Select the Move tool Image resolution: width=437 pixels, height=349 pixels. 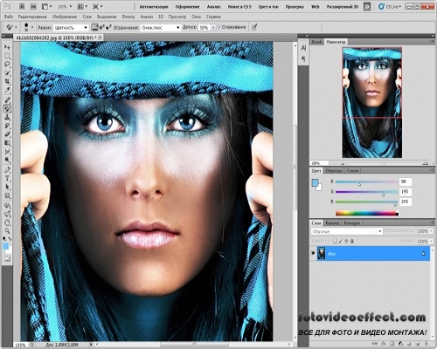click(x=7, y=47)
